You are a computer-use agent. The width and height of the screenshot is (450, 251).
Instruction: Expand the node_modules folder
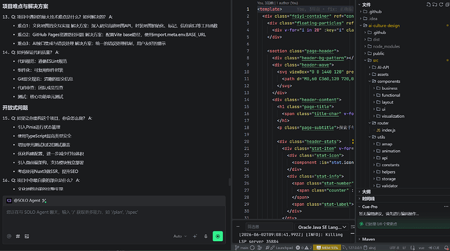click(x=403, y=46)
